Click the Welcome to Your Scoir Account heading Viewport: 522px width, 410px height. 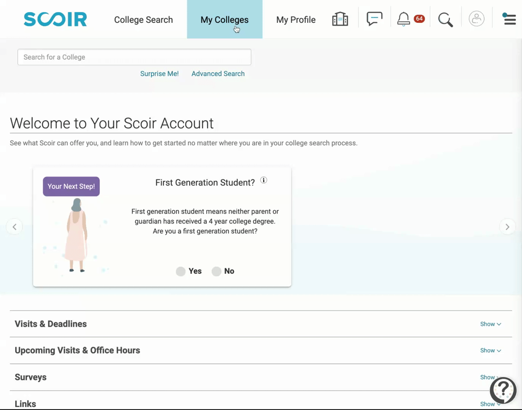(112, 123)
